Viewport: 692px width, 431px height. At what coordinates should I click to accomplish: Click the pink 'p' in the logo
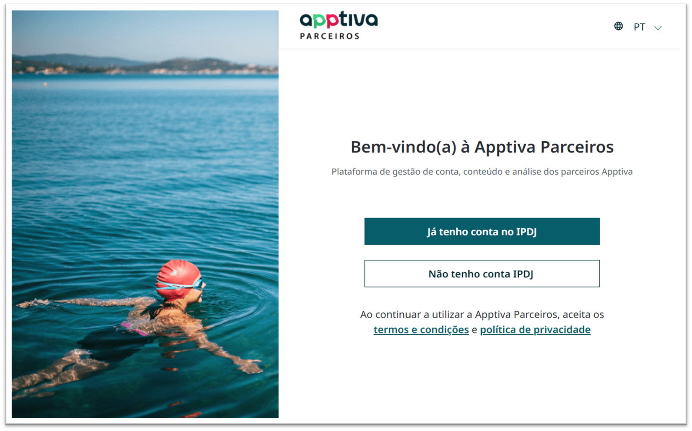pyautogui.click(x=332, y=21)
